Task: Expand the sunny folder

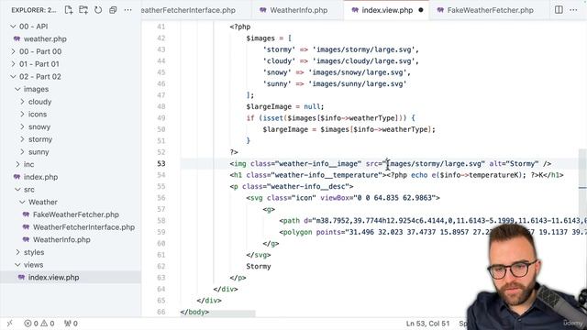Action: click(22, 152)
